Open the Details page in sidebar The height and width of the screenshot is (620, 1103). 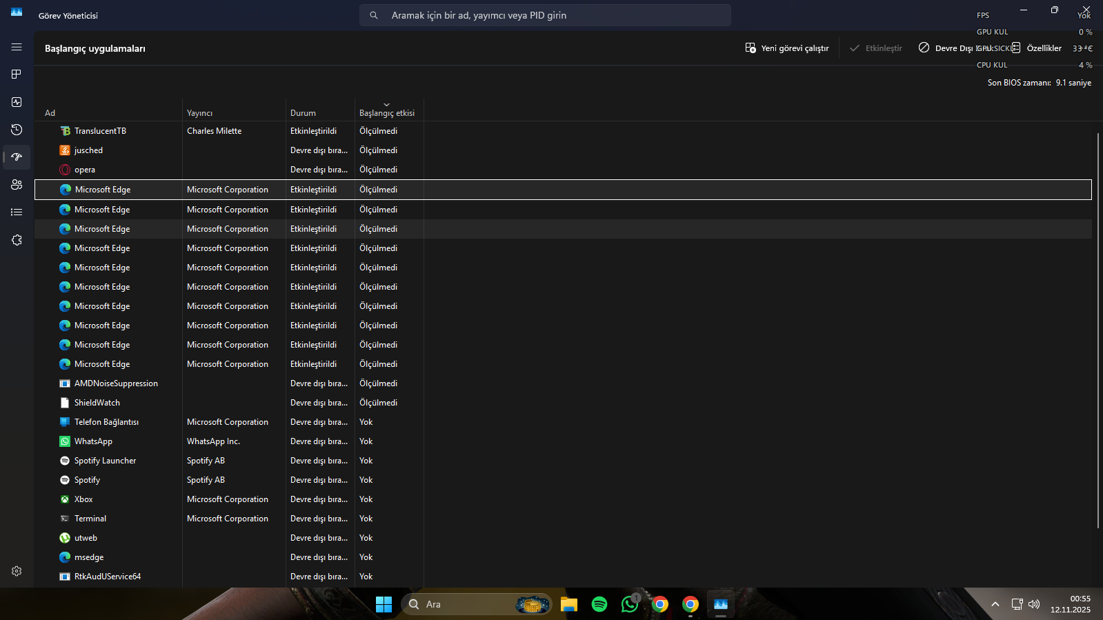(x=17, y=212)
